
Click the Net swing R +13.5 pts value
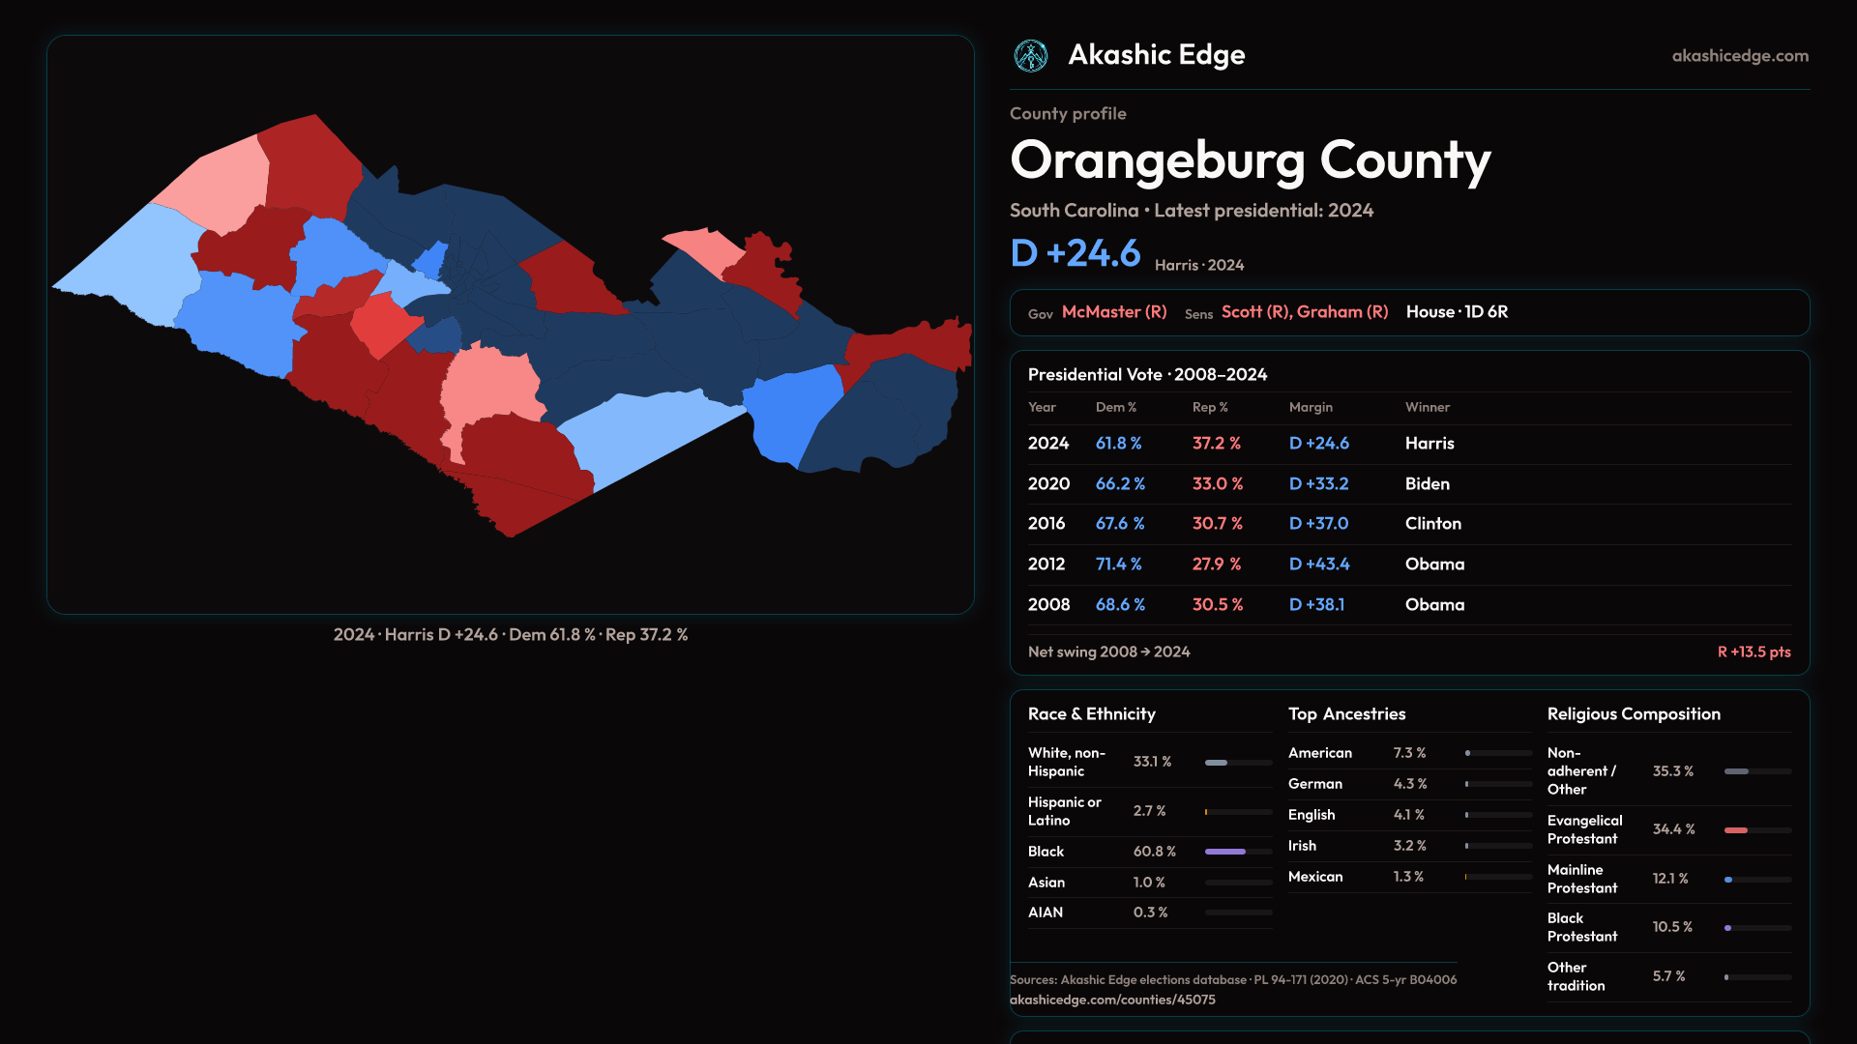1753,652
